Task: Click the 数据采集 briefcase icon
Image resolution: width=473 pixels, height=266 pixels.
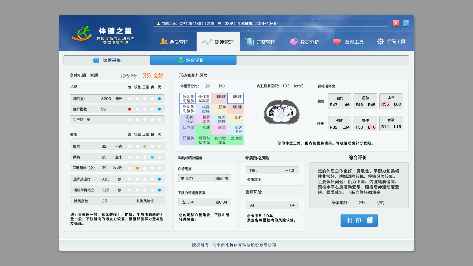Action: 96,60
